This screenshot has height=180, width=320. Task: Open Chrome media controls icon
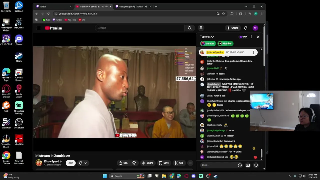(249, 14)
